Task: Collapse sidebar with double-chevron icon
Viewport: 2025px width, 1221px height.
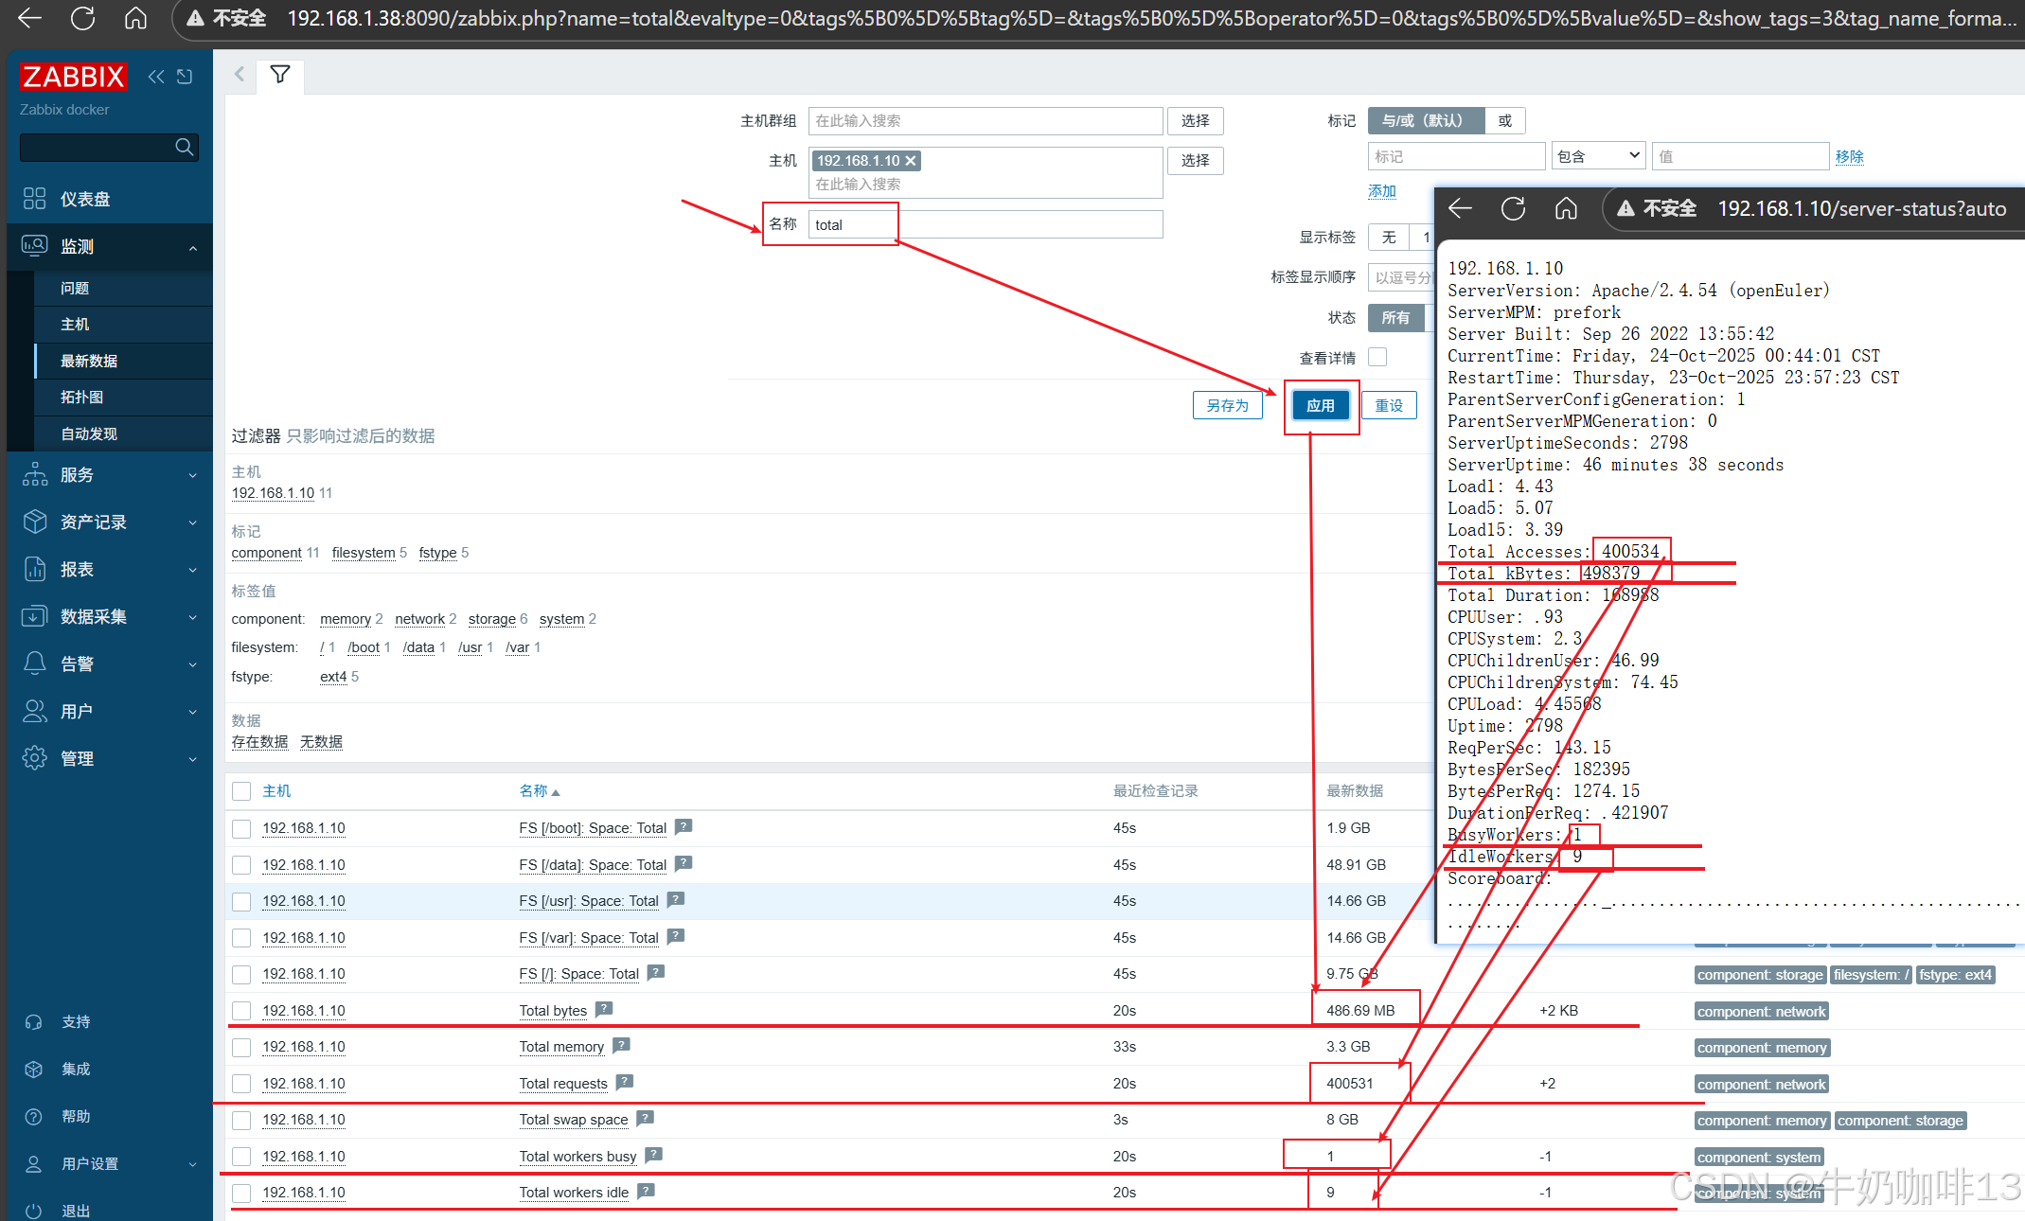Action: click(x=156, y=77)
